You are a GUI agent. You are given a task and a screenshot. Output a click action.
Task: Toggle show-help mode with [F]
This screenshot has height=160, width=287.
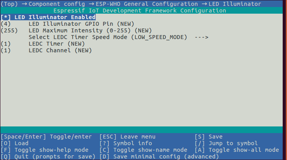(x=44, y=150)
